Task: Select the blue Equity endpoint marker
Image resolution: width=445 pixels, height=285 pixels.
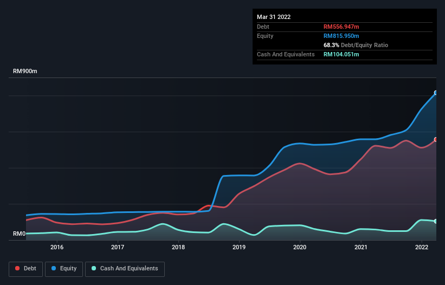Action: pos(436,93)
